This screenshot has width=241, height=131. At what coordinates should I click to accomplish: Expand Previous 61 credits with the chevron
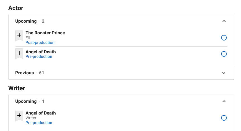point(224,73)
